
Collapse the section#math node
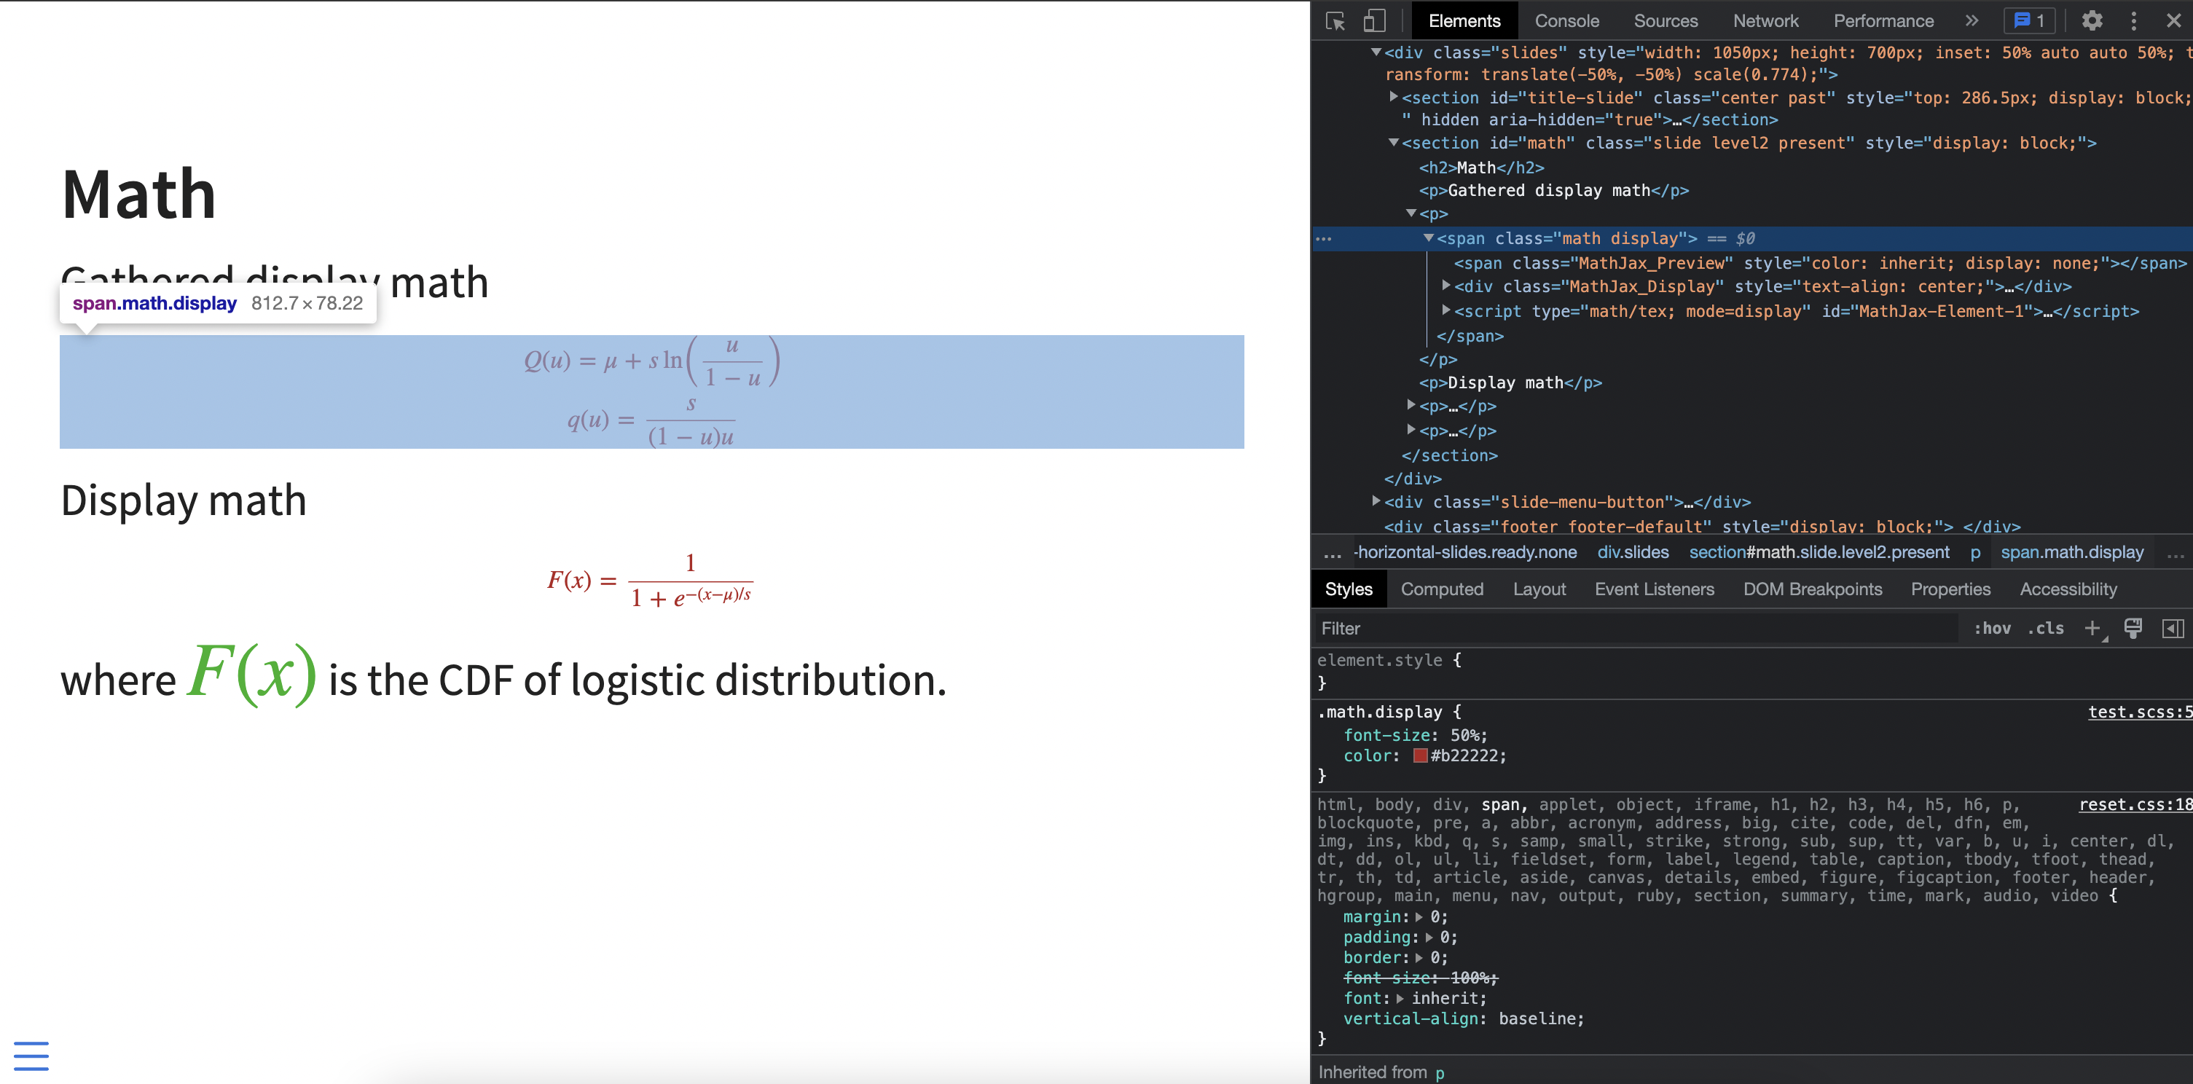click(x=1394, y=142)
